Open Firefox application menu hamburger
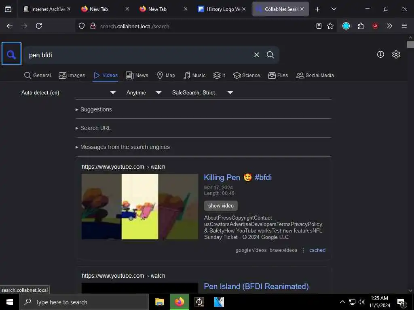 (404, 26)
